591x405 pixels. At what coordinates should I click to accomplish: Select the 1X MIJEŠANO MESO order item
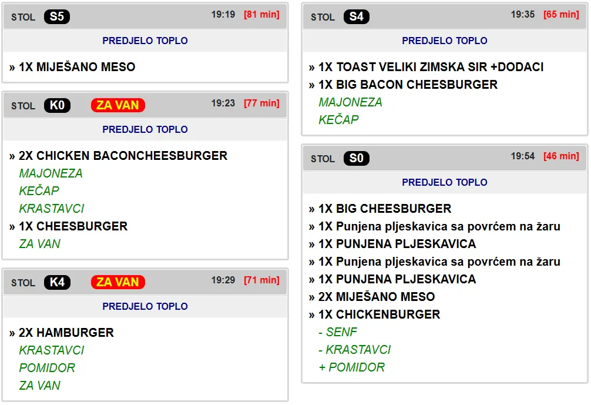click(x=77, y=67)
